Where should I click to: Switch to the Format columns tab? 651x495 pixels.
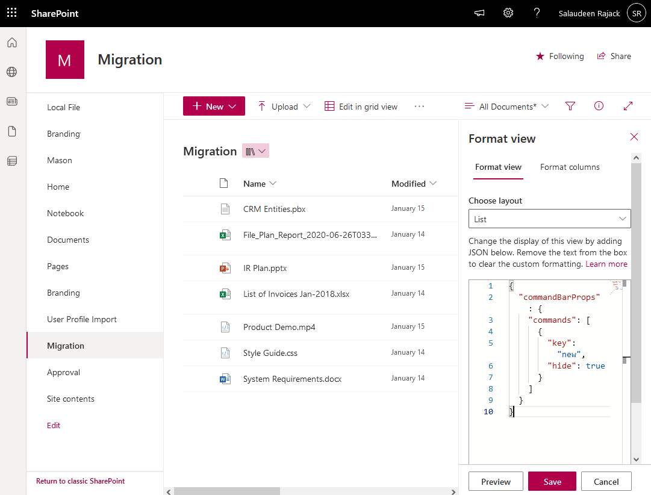click(x=570, y=167)
